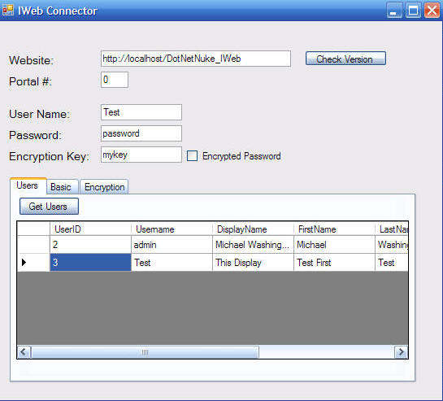The width and height of the screenshot is (443, 401).
Task: Minimize the IWeb Connector window
Action: coord(394,11)
